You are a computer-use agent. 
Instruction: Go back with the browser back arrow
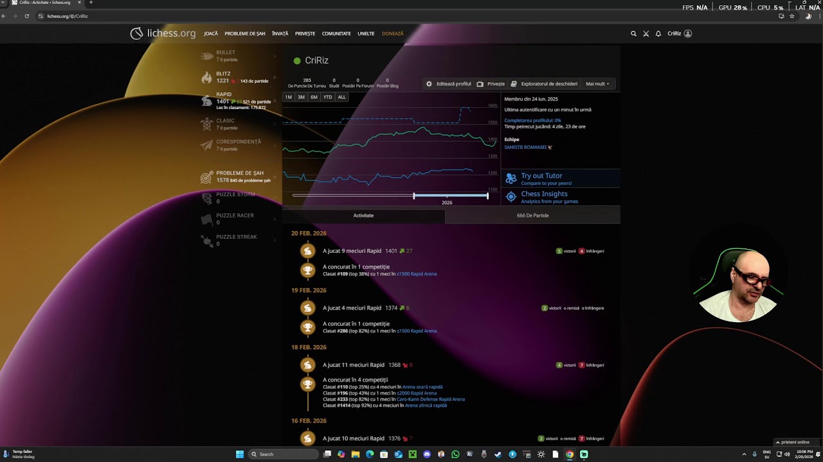pos(4,16)
